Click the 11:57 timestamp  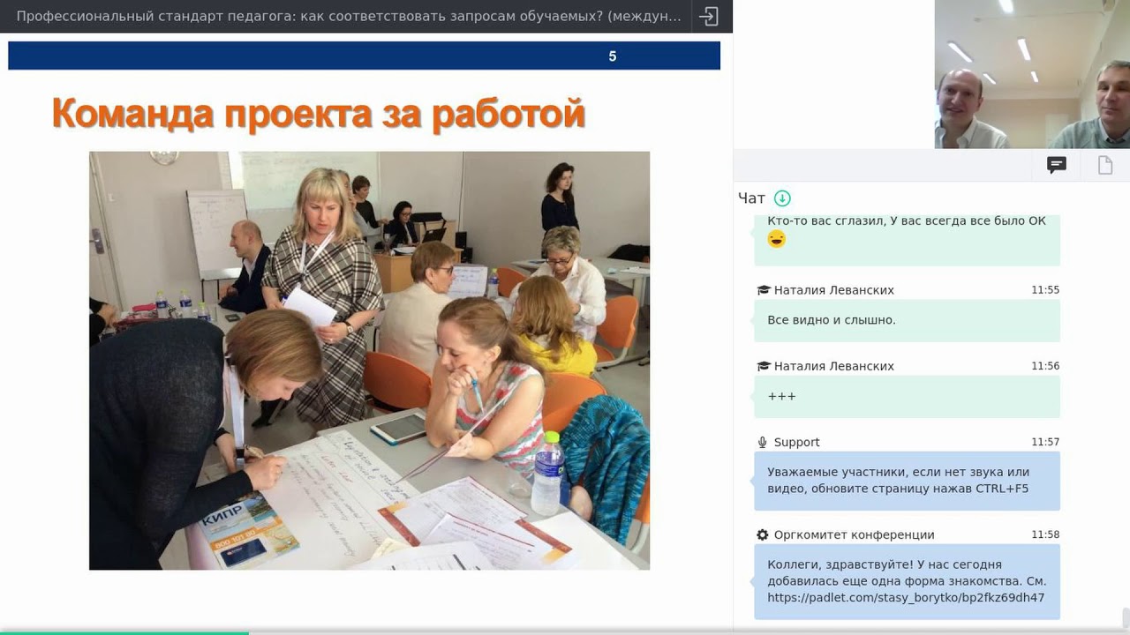coord(1045,442)
